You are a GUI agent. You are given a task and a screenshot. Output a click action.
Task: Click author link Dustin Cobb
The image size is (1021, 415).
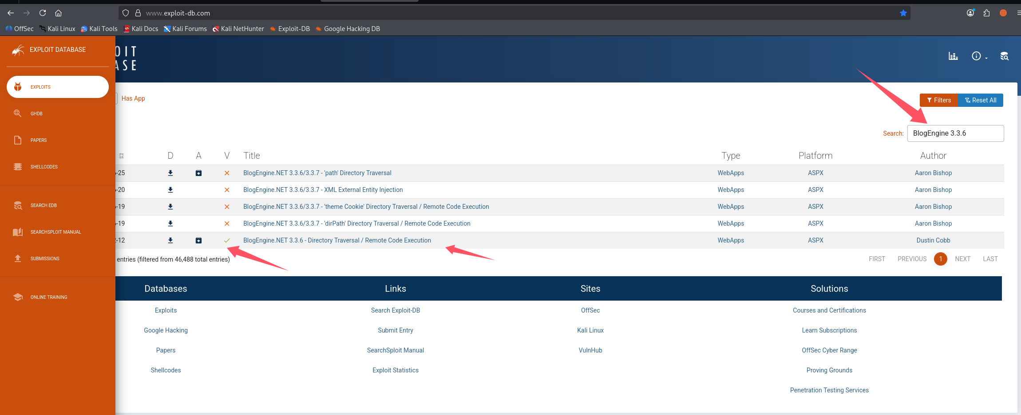click(933, 240)
